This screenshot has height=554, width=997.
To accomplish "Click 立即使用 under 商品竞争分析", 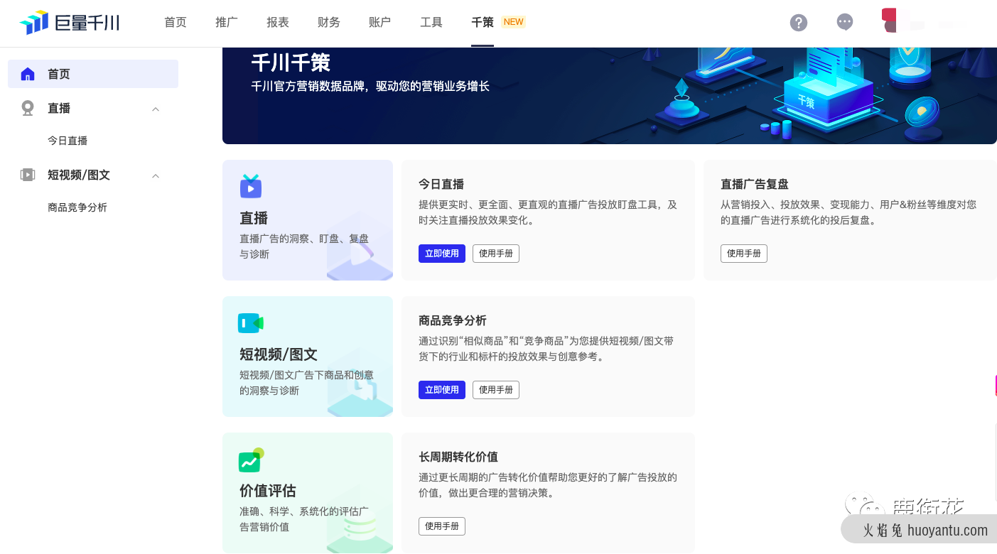I will click(442, 390).
